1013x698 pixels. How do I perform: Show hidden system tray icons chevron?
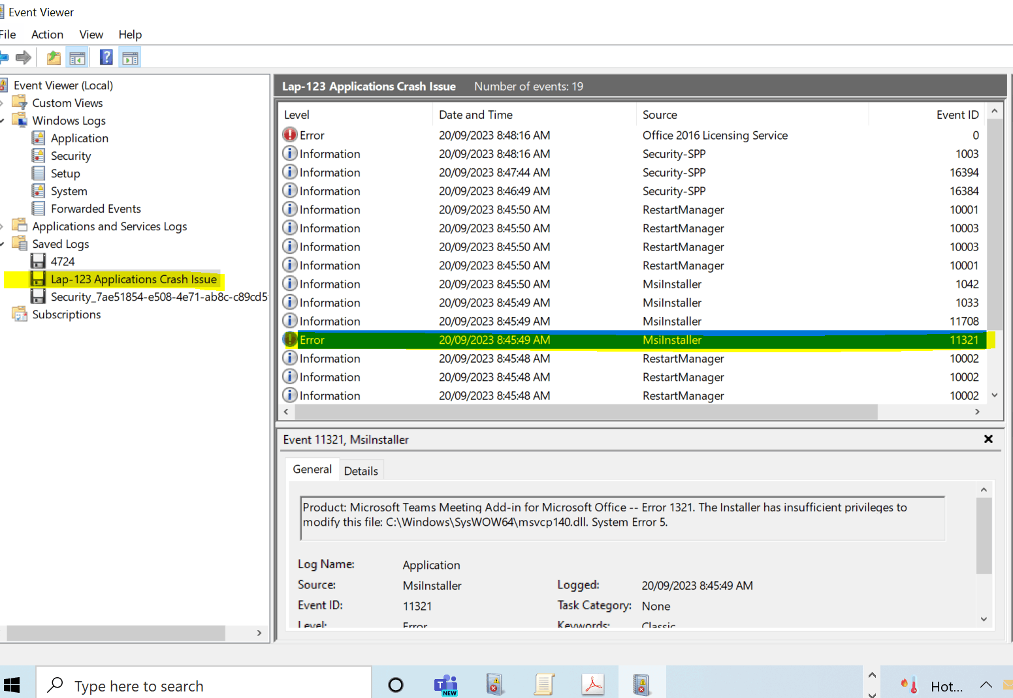pos(986,685)
